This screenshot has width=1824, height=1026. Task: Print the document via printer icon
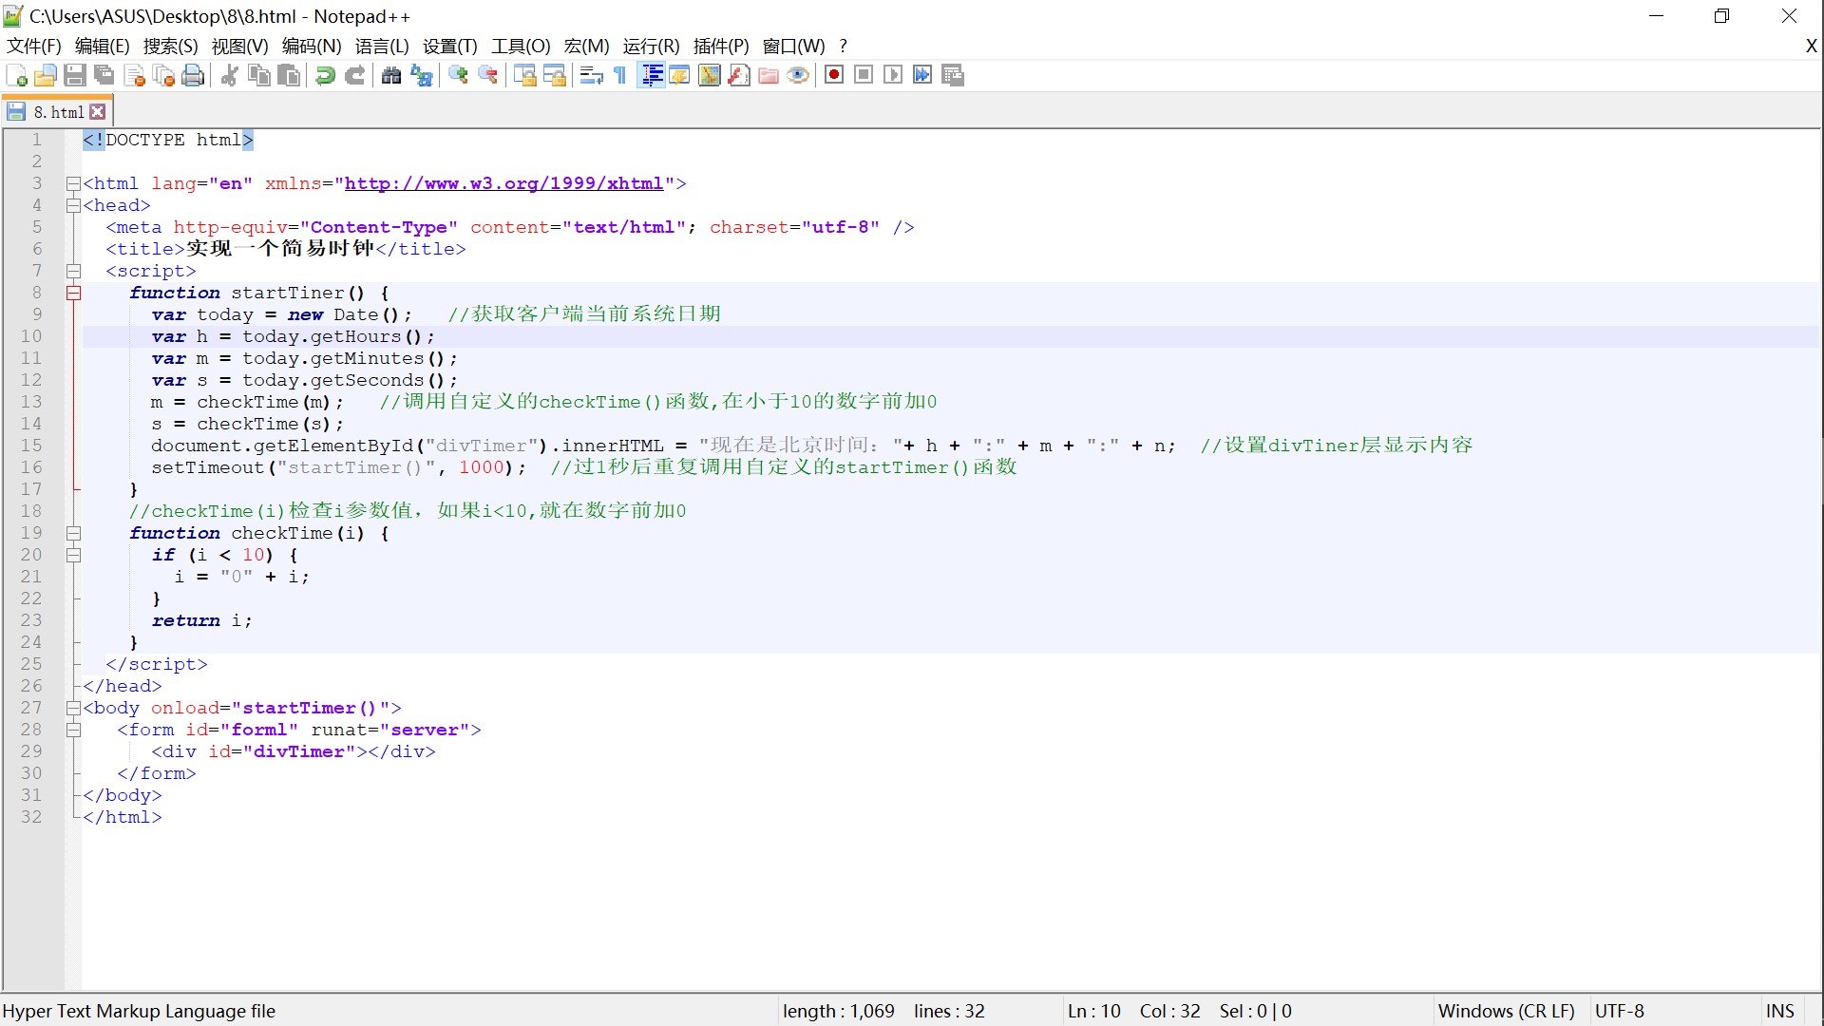point(193,76)
